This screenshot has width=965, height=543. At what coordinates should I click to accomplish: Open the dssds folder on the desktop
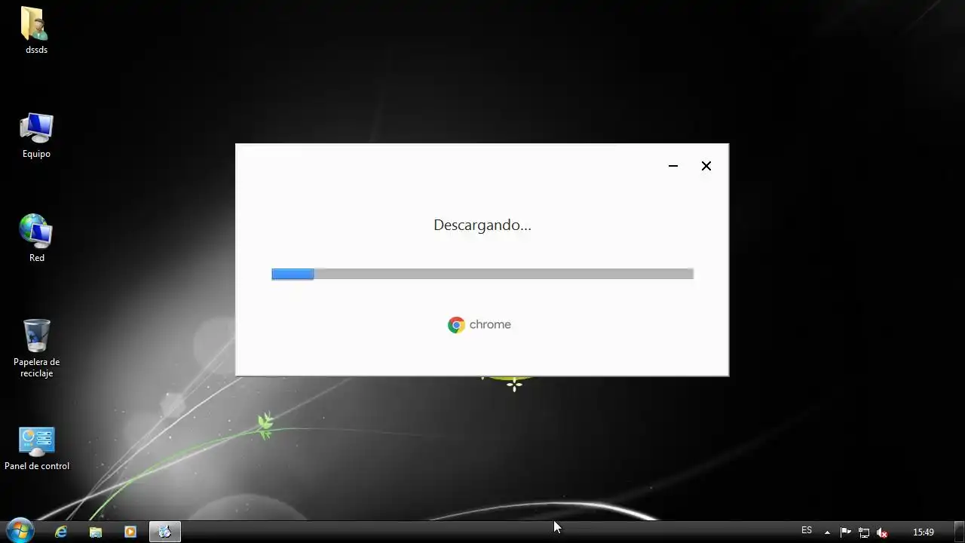pos(36,30)
